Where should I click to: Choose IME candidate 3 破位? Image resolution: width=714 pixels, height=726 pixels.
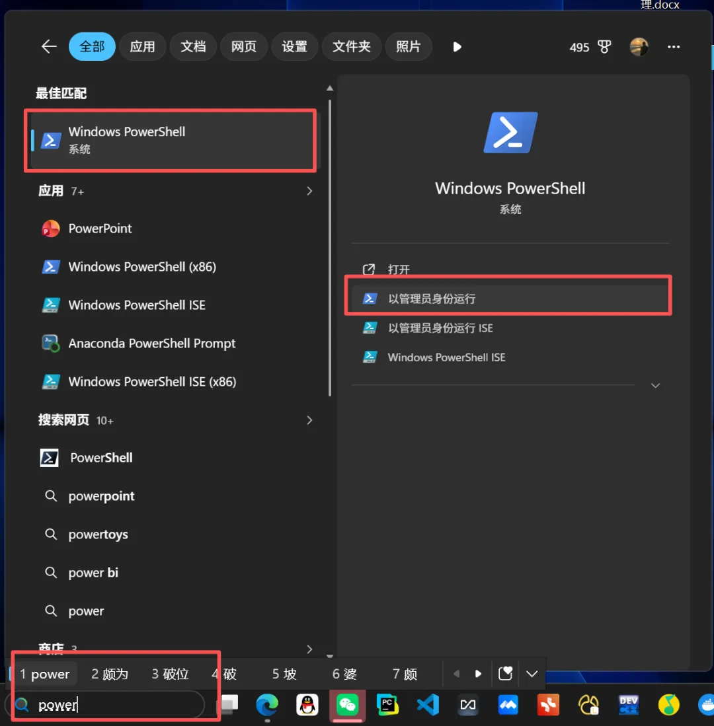pos(170,674)
